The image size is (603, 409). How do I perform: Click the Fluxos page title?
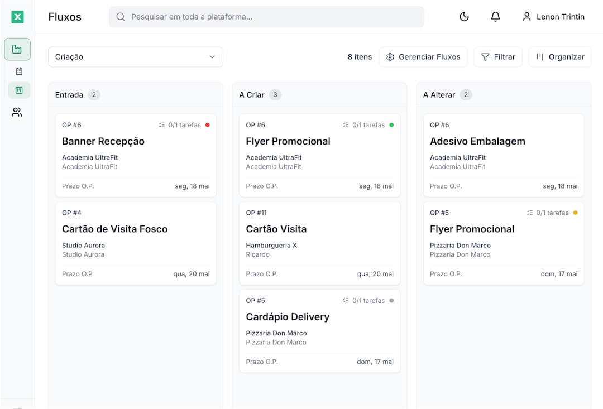(x=65, y=17)
